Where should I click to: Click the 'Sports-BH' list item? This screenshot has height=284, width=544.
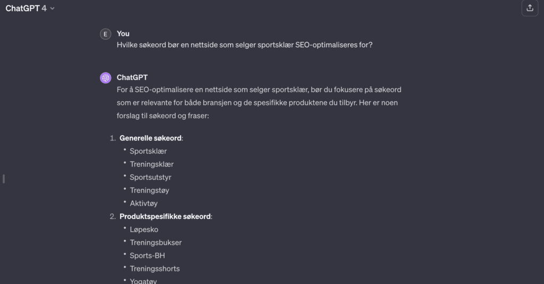click(x=148, y=255)
